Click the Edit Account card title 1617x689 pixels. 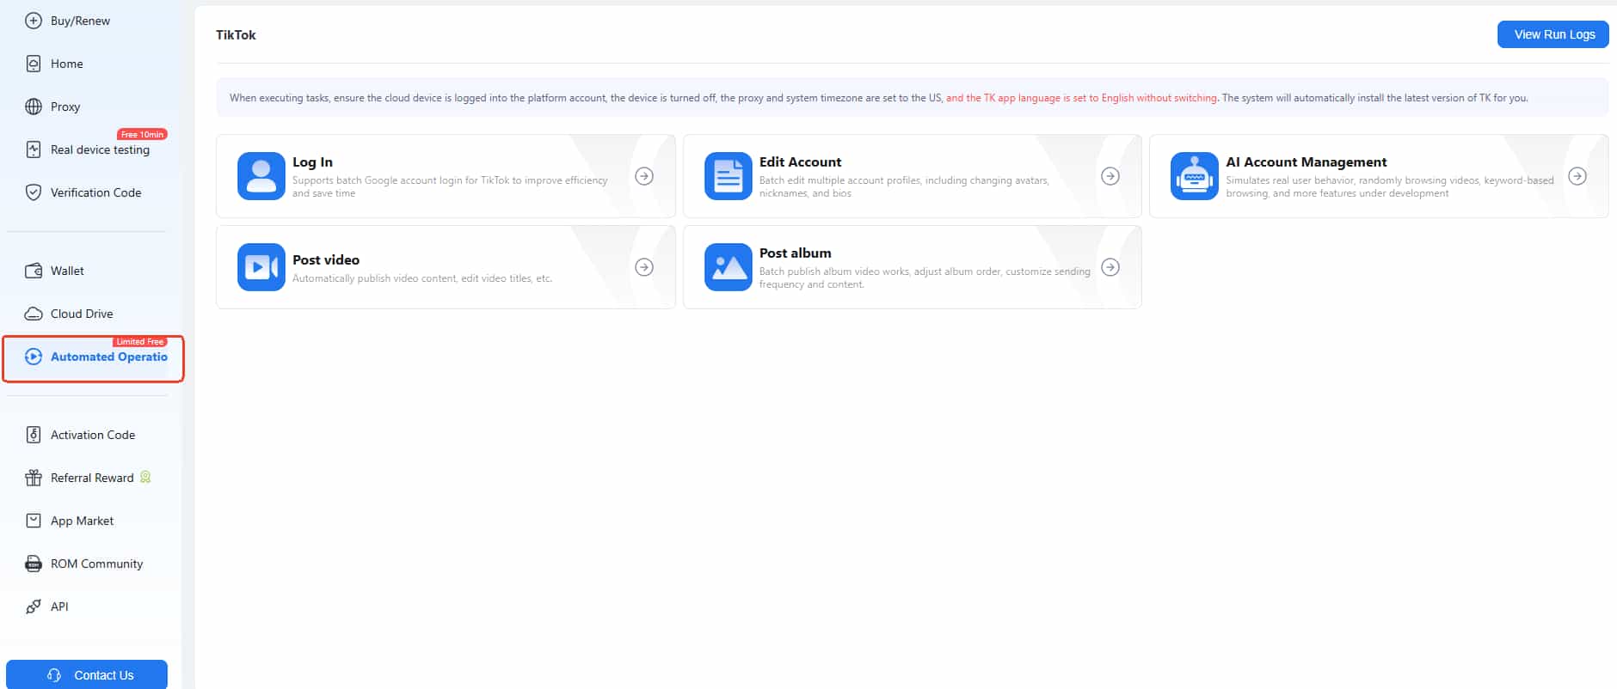coord(800,162)
